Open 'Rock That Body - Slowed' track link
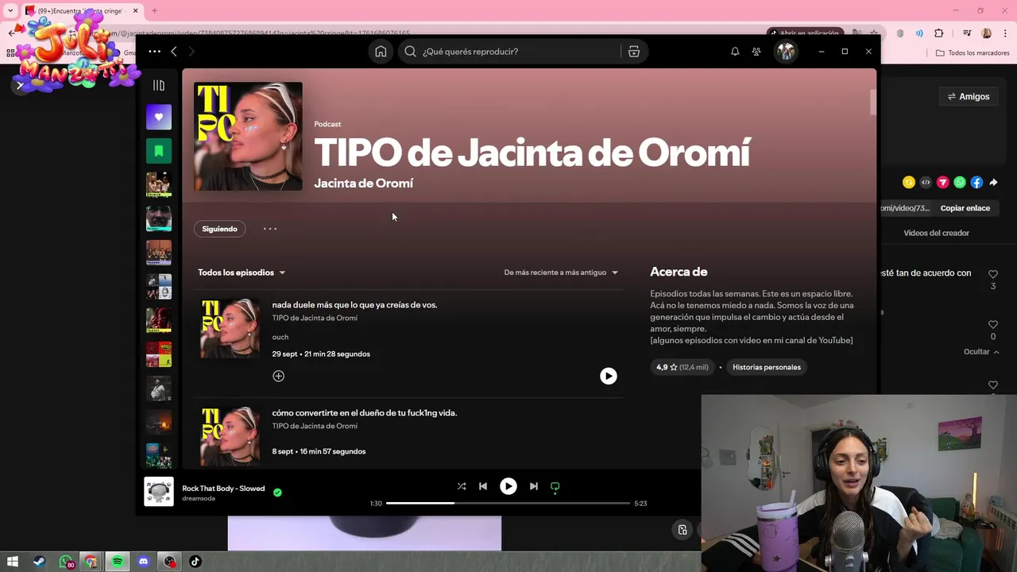The image size is (1017, 572). click(223, 489)
